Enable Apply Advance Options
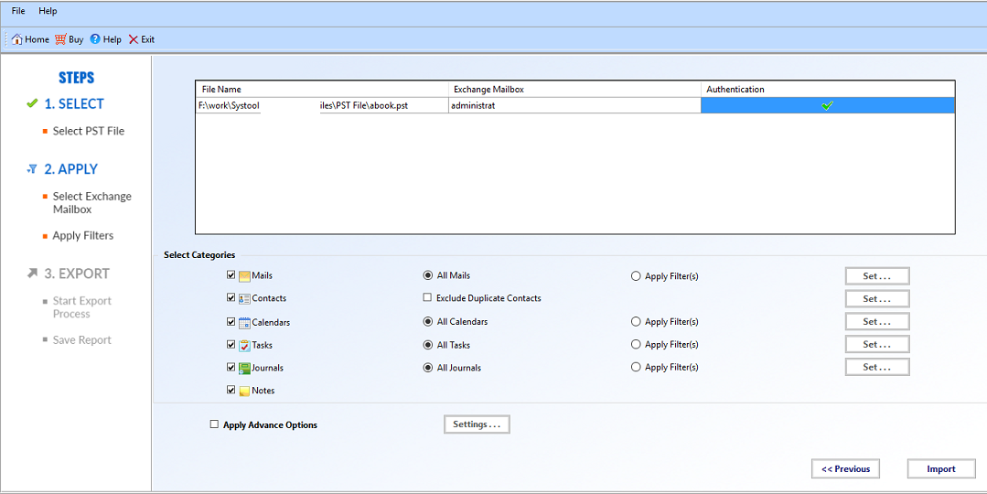 (x=214, y=424)
